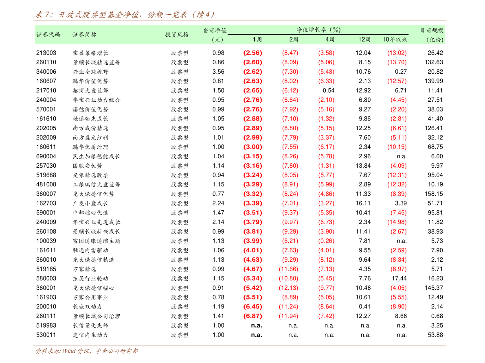Image resolution: width=485 pixels, height=363 pixels.
Task: Select 2-week value (11.66)
Action: 289,269
